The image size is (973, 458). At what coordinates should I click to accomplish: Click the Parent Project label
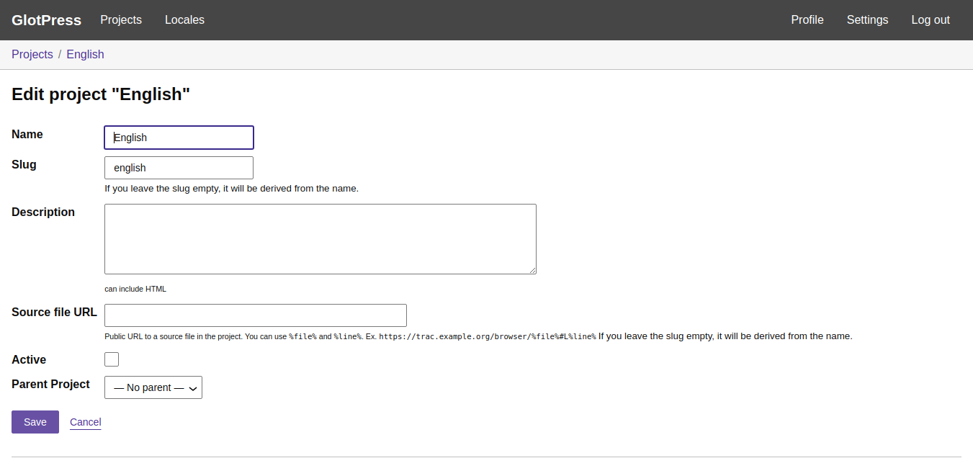(x=50, y=385)
